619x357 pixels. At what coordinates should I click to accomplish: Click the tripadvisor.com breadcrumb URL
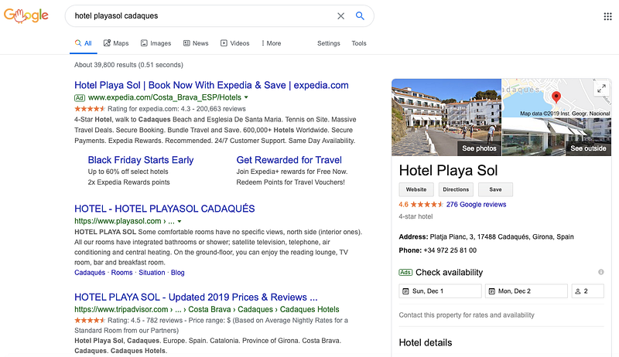[207, 309]
